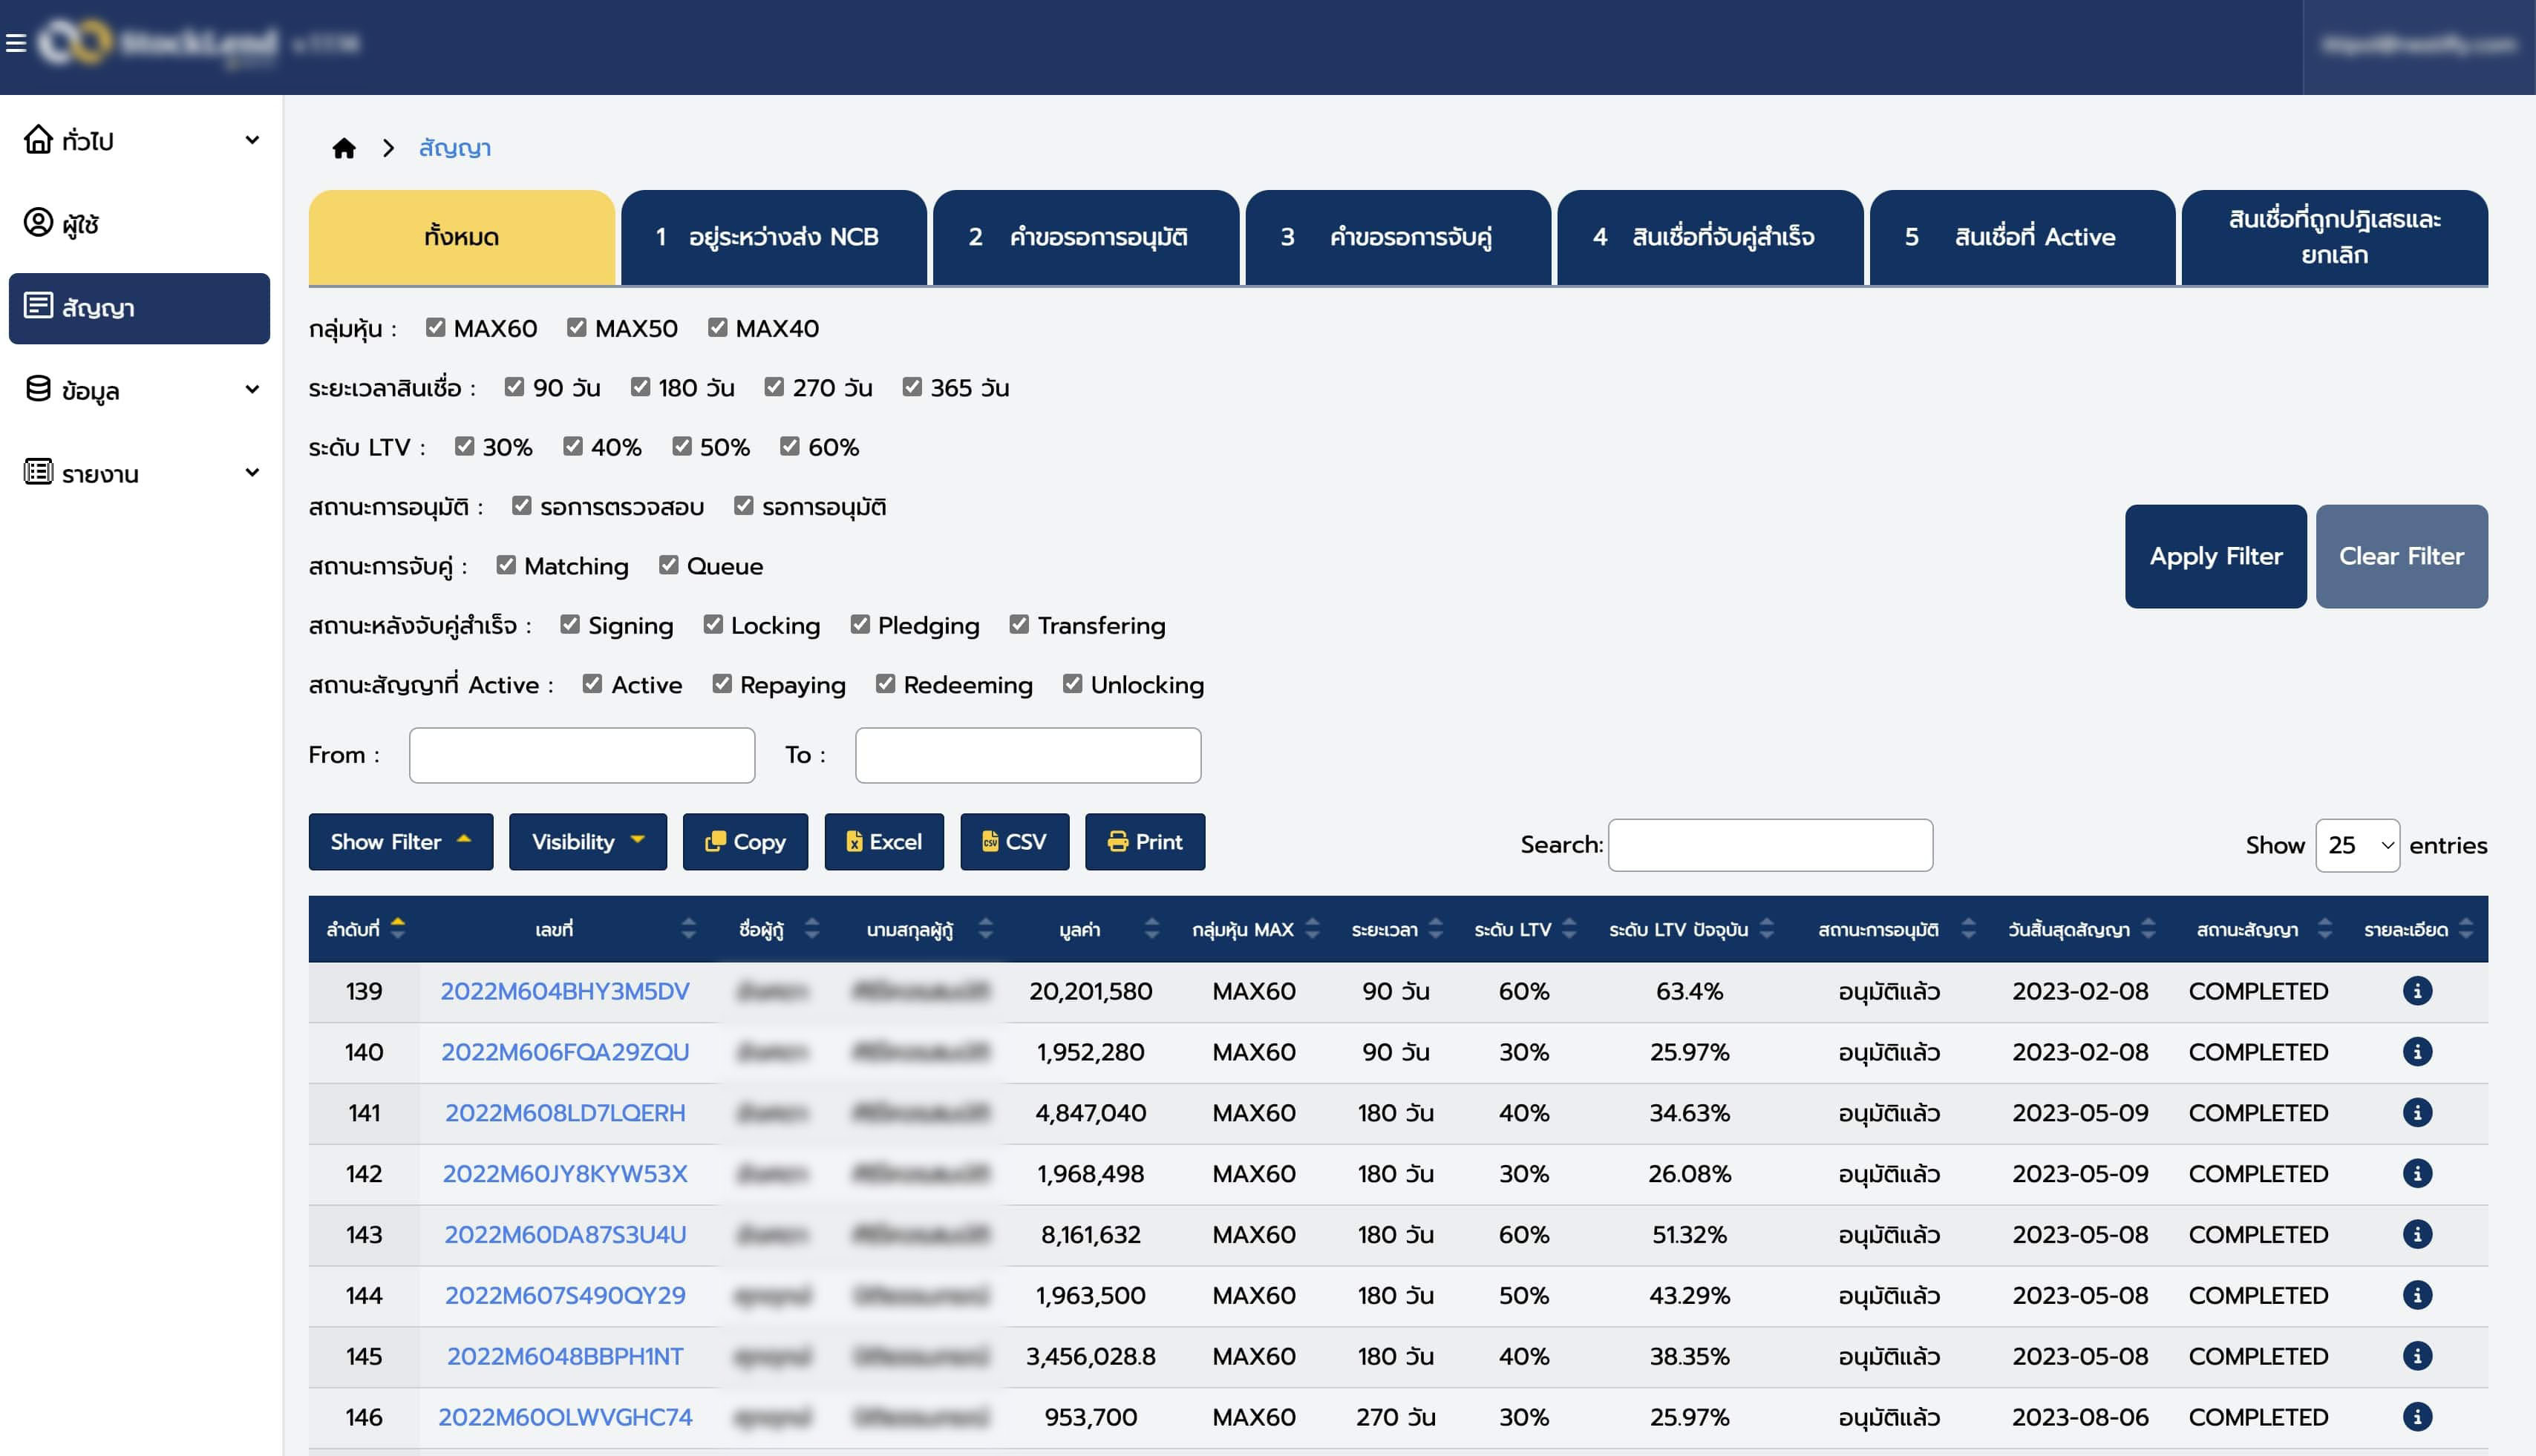Screen dimensions: 2536x1456
Task: Sort by สถานะสัญญา column arrows
Action: tap(2324, 929)
